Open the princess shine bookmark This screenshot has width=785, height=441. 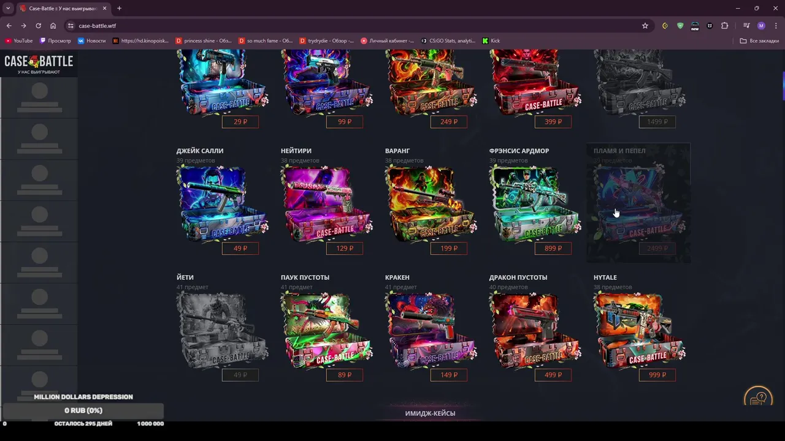tap(204, 40)
